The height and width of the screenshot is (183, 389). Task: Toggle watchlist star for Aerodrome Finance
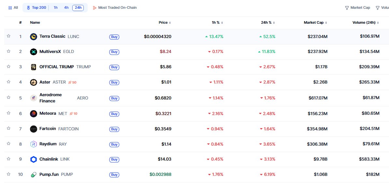click(8, 98)
